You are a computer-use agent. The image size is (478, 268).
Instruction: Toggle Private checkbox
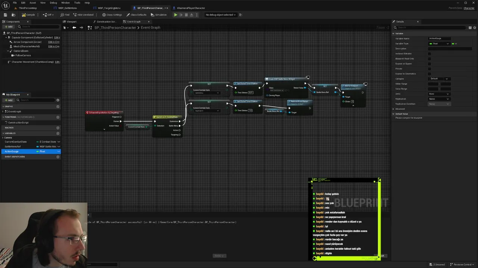429,68
